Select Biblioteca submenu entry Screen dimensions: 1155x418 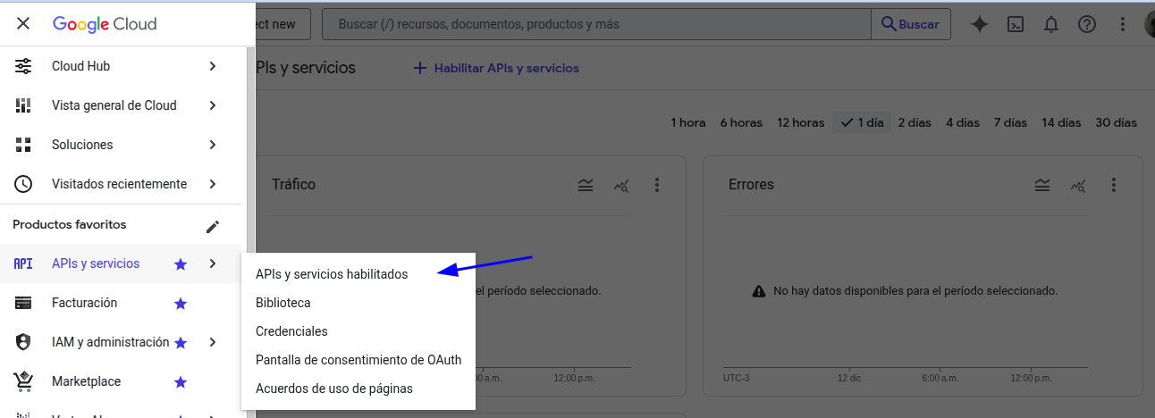tap(358, 303)
